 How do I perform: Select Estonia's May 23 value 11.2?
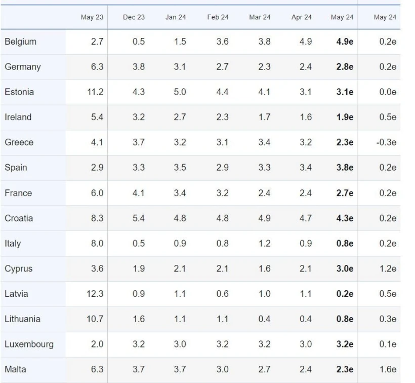pos(95,92)
